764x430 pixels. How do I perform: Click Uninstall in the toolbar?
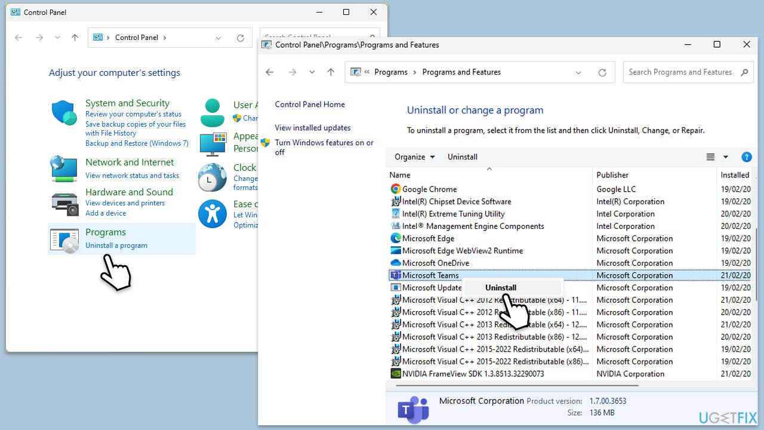(463, 157)
